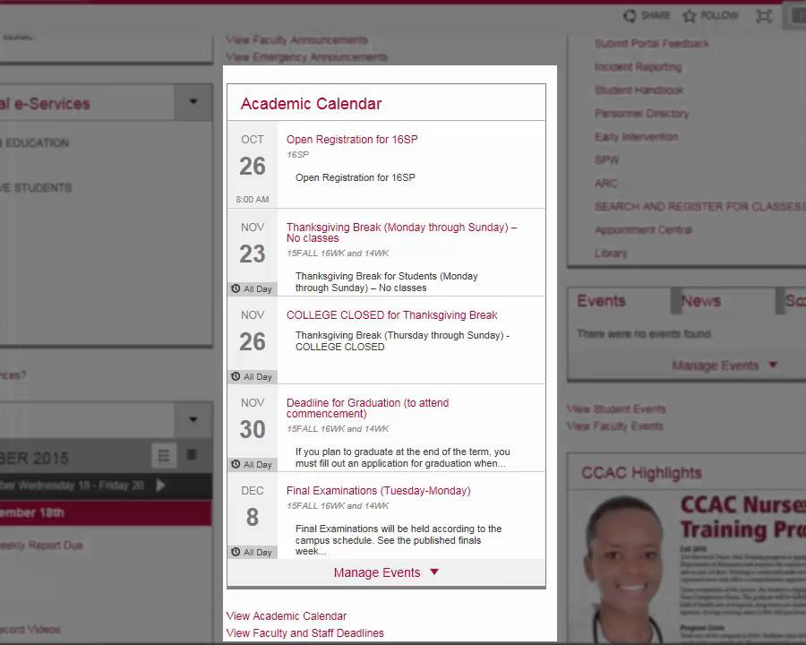Open Manage Events in Academic Calendar

(386, 572)
